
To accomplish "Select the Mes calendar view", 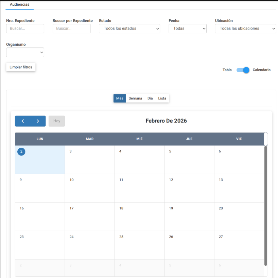I will click(x=120, y=98).
